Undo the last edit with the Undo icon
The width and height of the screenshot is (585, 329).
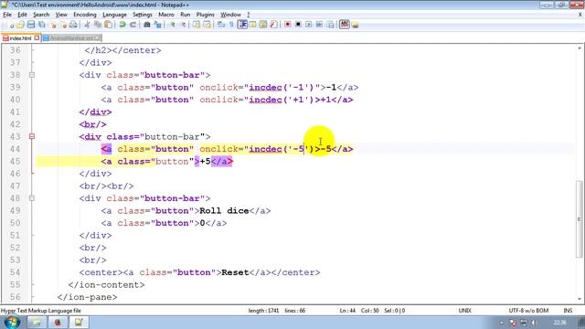(x=122, y=25)
